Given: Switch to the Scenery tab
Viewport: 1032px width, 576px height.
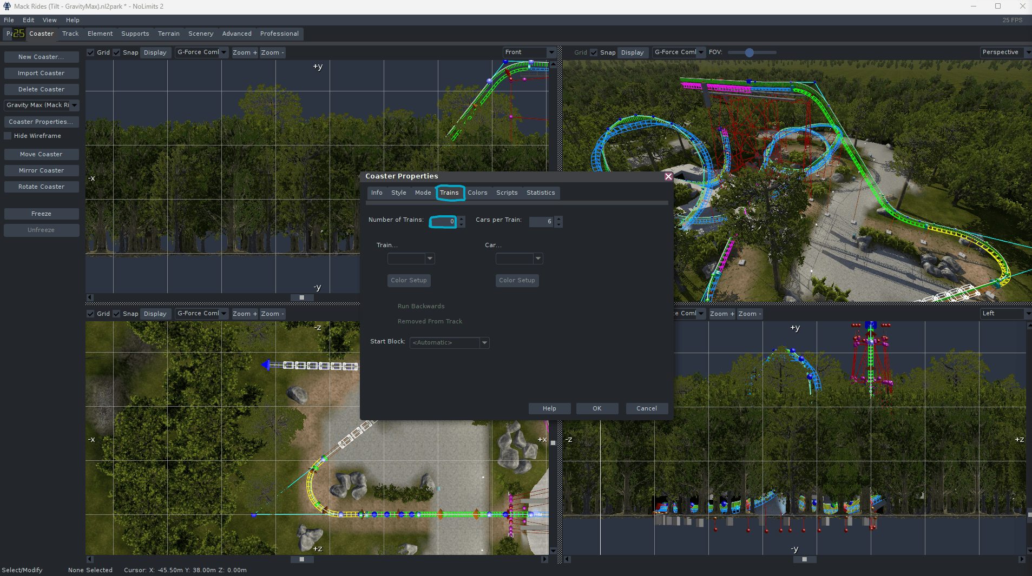Looking at the screenshot, I should point(201,34).
